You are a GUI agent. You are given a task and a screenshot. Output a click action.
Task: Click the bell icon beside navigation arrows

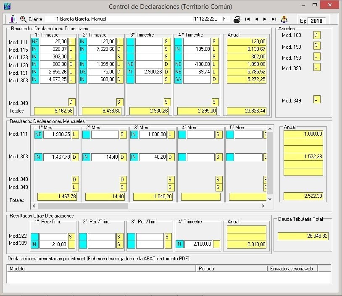click(284, 19)
